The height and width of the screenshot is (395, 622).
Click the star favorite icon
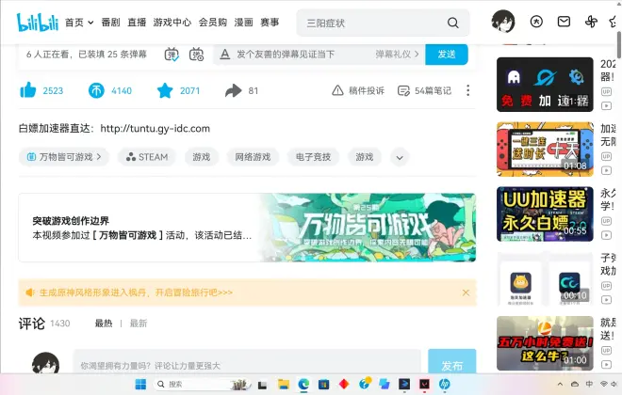pos(165,90)
